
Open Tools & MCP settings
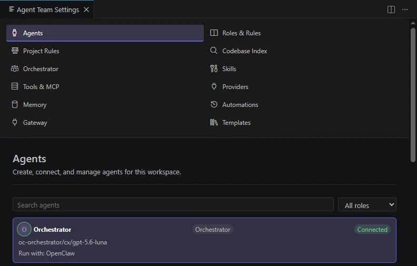pyautogui.click(x=105, y=87)
